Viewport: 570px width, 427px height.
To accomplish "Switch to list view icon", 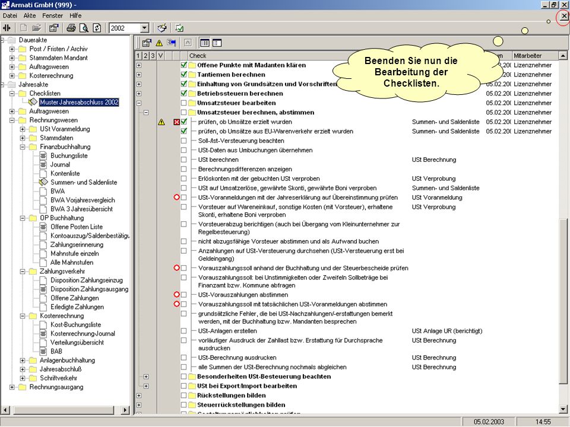I will 217,43.
